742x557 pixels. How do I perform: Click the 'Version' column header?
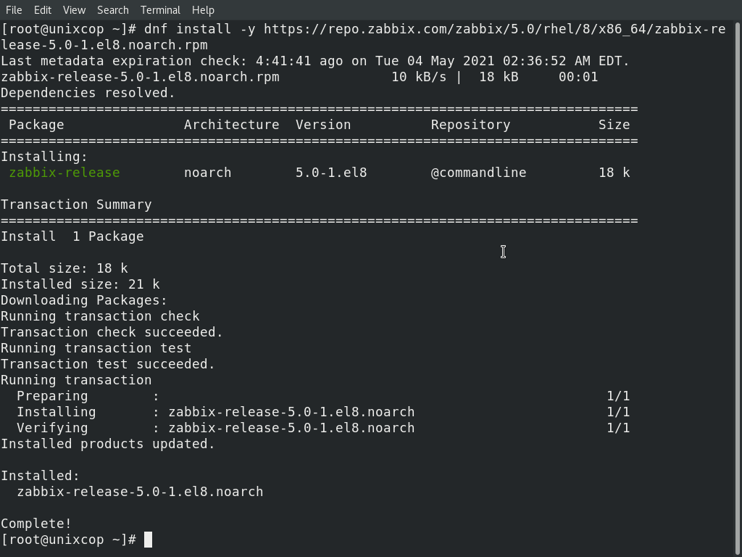click(323, 125)
